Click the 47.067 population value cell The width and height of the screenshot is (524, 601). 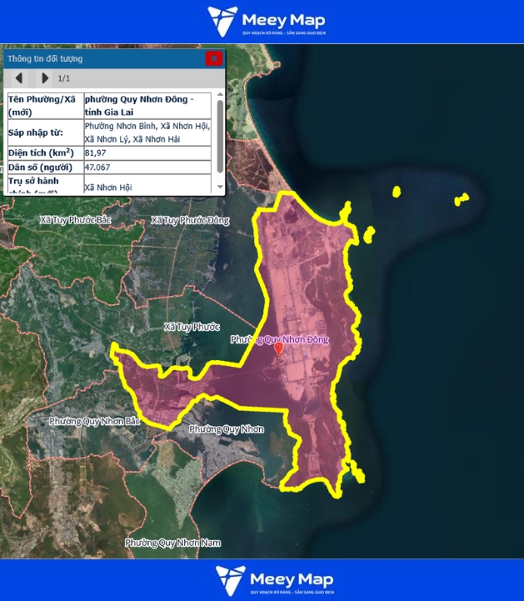pyautogui.click(x=148, y=168)
